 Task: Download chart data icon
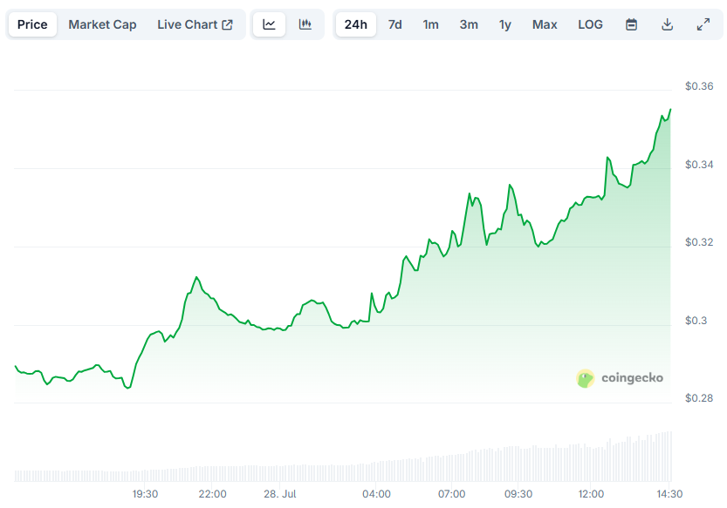pyautogui.click(x=667, y=24)
